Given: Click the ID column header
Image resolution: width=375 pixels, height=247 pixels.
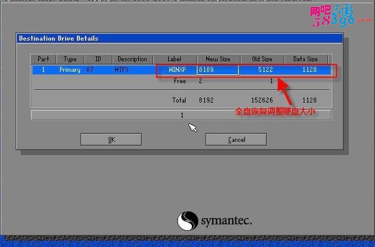Looking at the screenshot, I should pyautogui.click(x=98, y=59).
